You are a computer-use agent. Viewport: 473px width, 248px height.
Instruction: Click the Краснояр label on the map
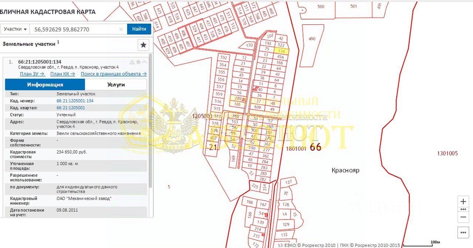346,170
